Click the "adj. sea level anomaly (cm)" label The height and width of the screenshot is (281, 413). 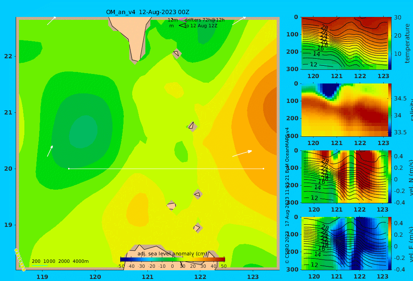coord(172,254)
